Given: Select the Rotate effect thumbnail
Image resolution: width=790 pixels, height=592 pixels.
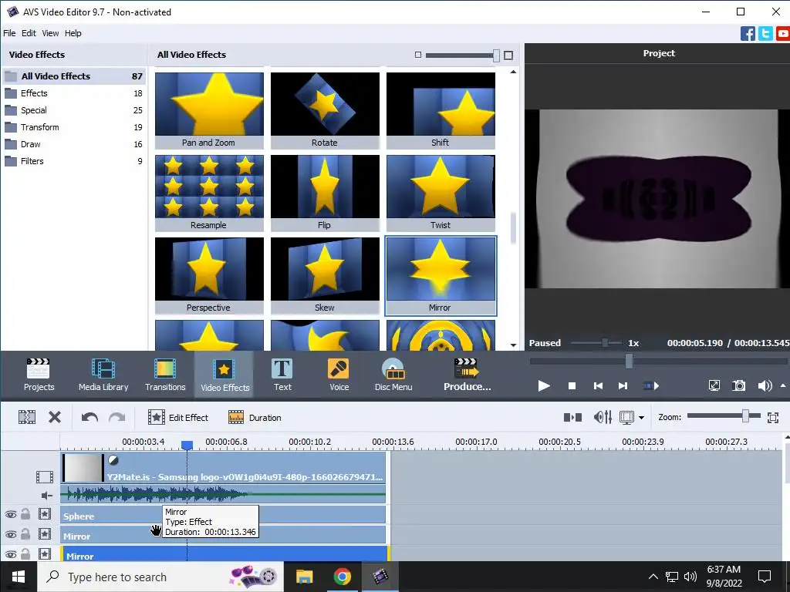Looking at the screenshot, I should [x=325, y=110].
